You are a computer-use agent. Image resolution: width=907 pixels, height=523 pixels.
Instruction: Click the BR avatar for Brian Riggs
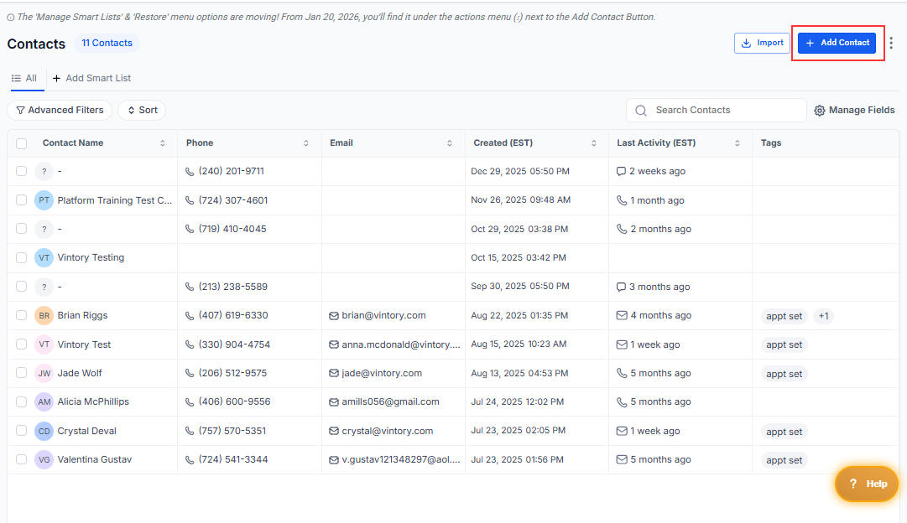click(x=44, y=316)
